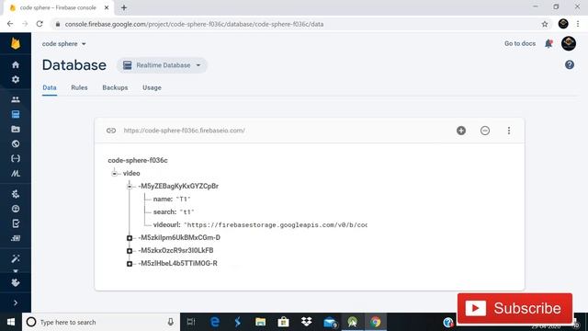Screen dimensions: 588x331
Task: Open Dropbox from taskbar
Action: (306, 322)
